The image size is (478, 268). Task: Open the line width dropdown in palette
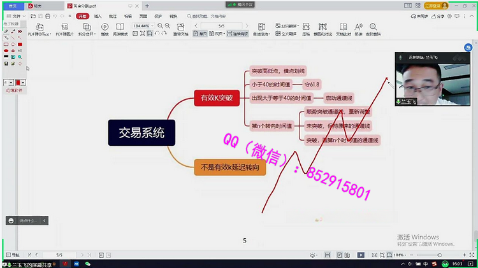click(x=8, y=83)
